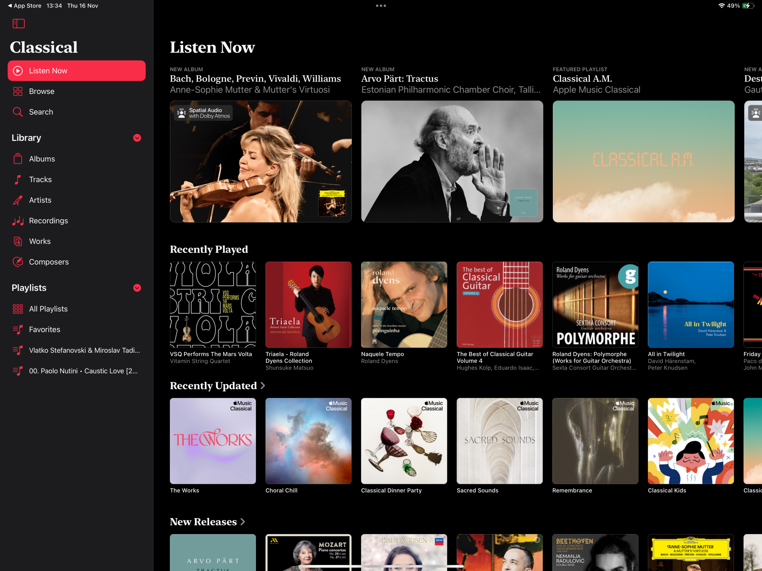Open Anne-Sophie Mutter yellow new release cover
Viewport: 762px width, 571px height.
691,552
